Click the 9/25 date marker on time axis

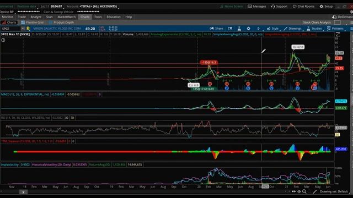(x=265, y=186)
